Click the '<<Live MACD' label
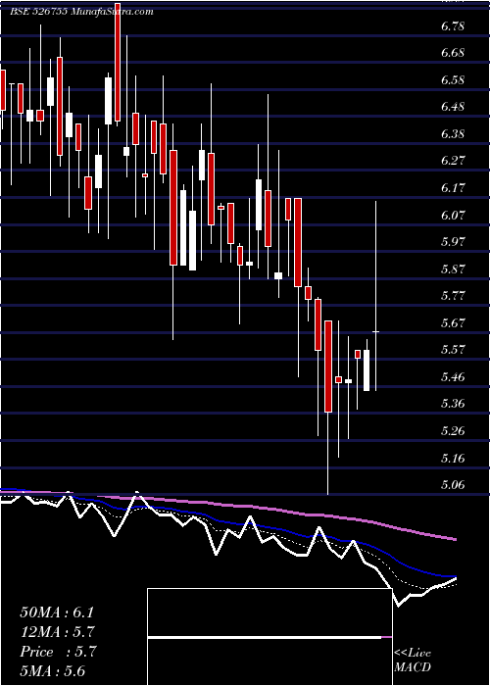This screenshot has height=686, width=490. pyautogui.click(x=413, y=661)
